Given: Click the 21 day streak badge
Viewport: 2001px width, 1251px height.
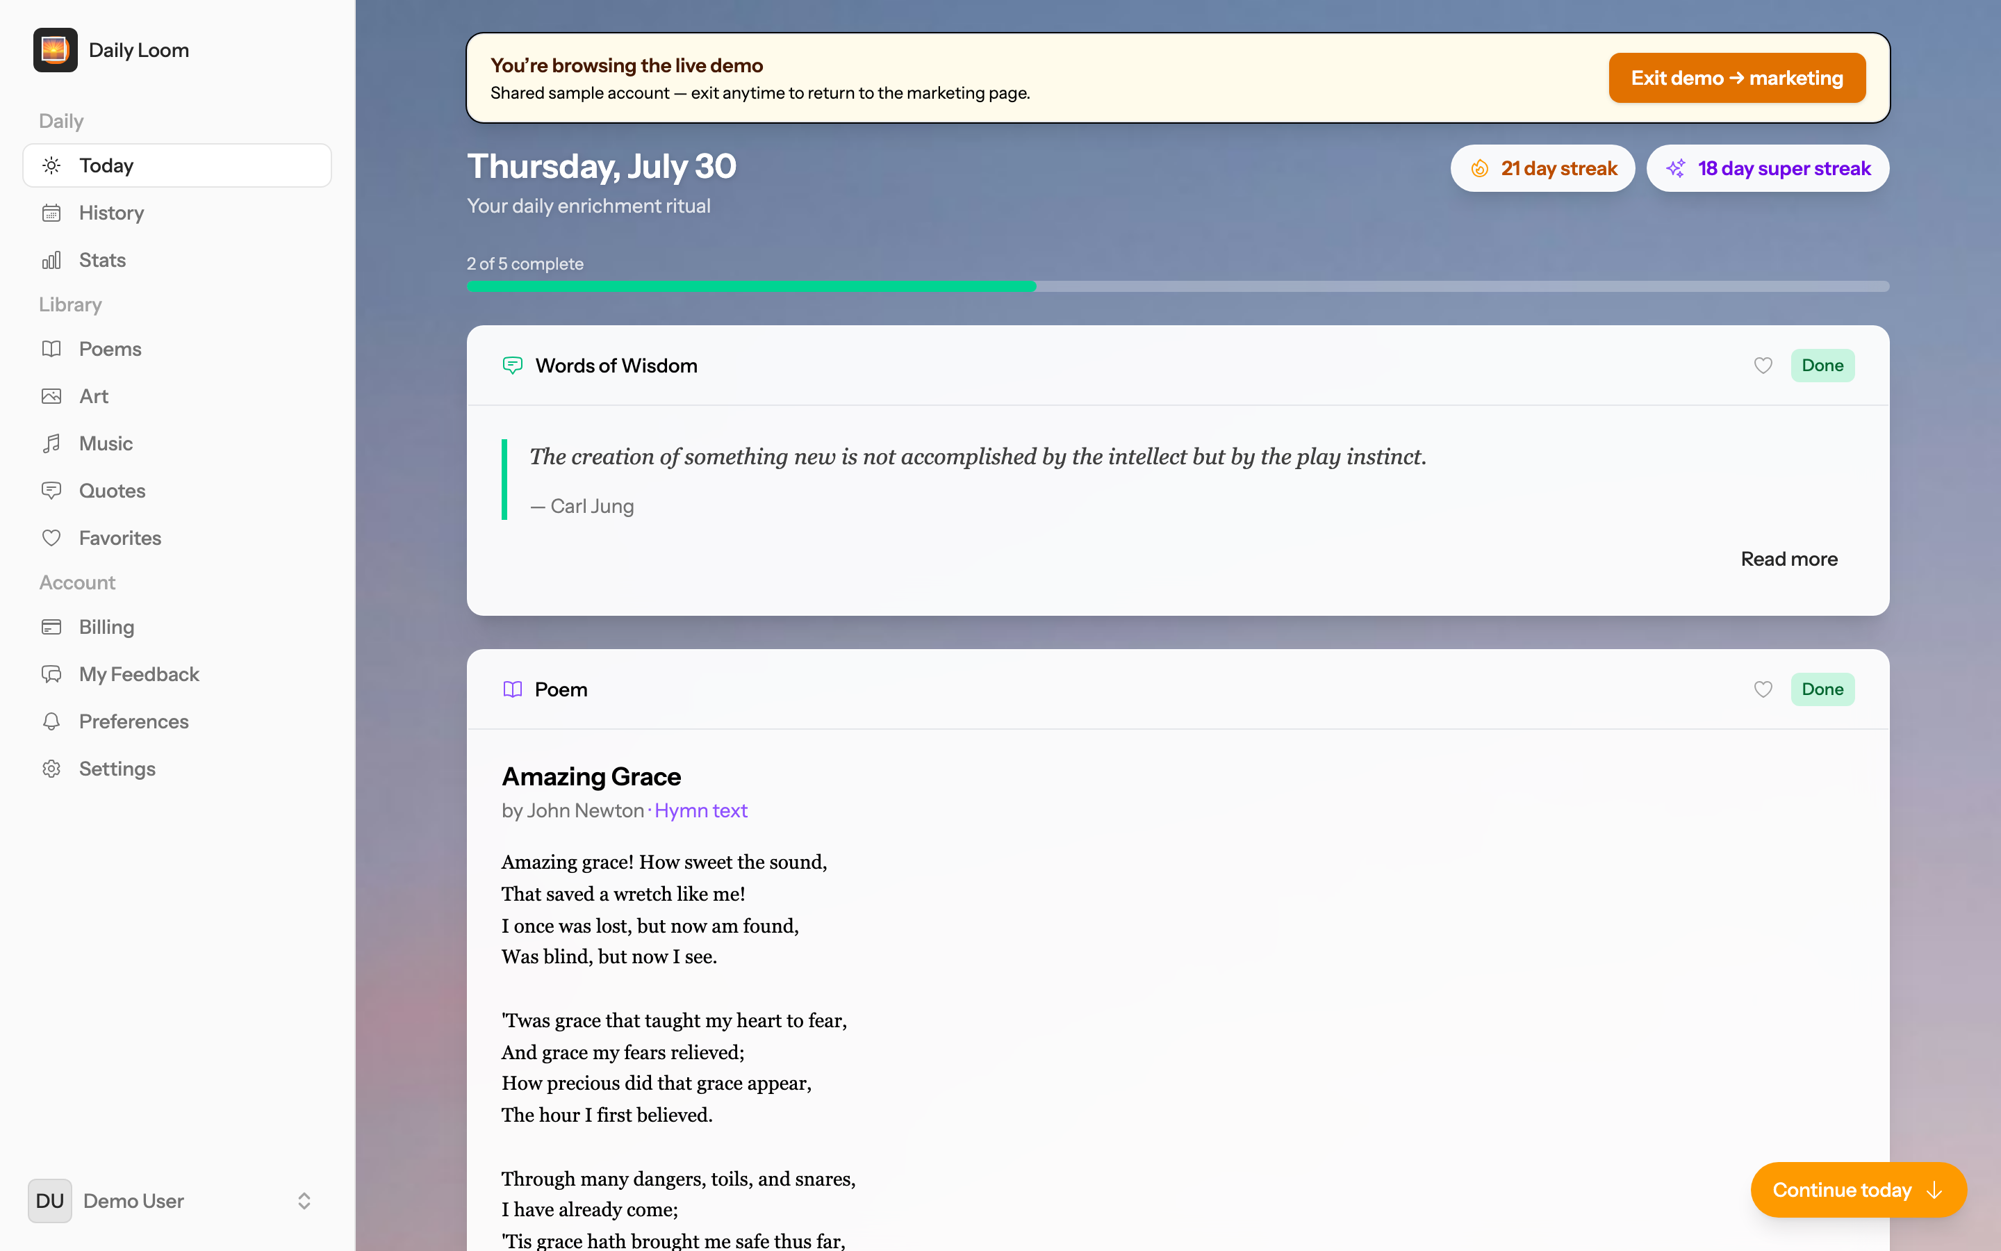Looking at the screenshot, I should (x=1542, y=169).
